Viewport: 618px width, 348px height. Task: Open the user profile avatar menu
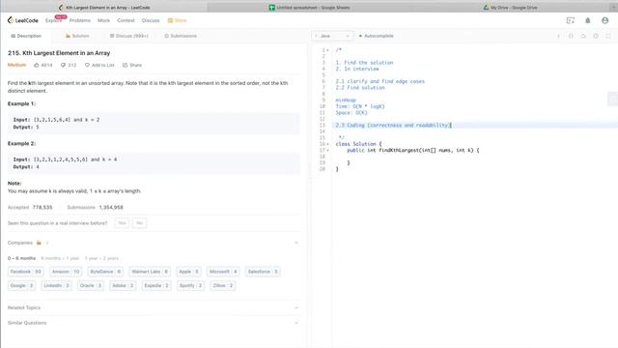point(605,20)
